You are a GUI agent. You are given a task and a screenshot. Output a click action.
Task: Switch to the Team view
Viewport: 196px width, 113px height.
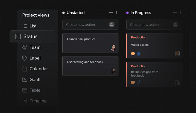[31, 47]
